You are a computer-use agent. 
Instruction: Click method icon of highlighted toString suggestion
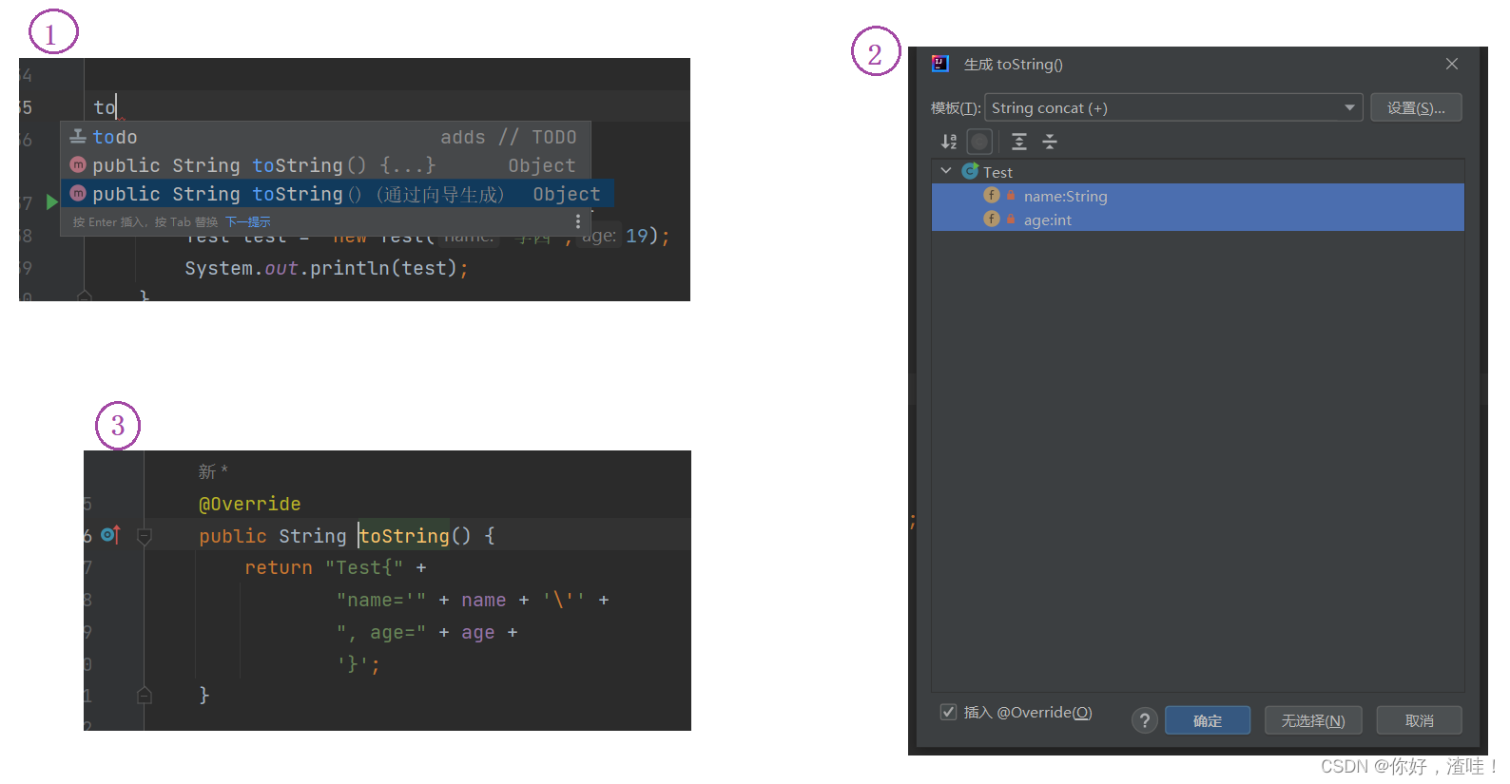coord(78,193)
